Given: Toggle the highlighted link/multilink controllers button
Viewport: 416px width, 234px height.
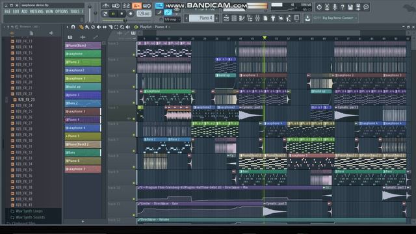Looking at the screenshot, I should point(168,12).
